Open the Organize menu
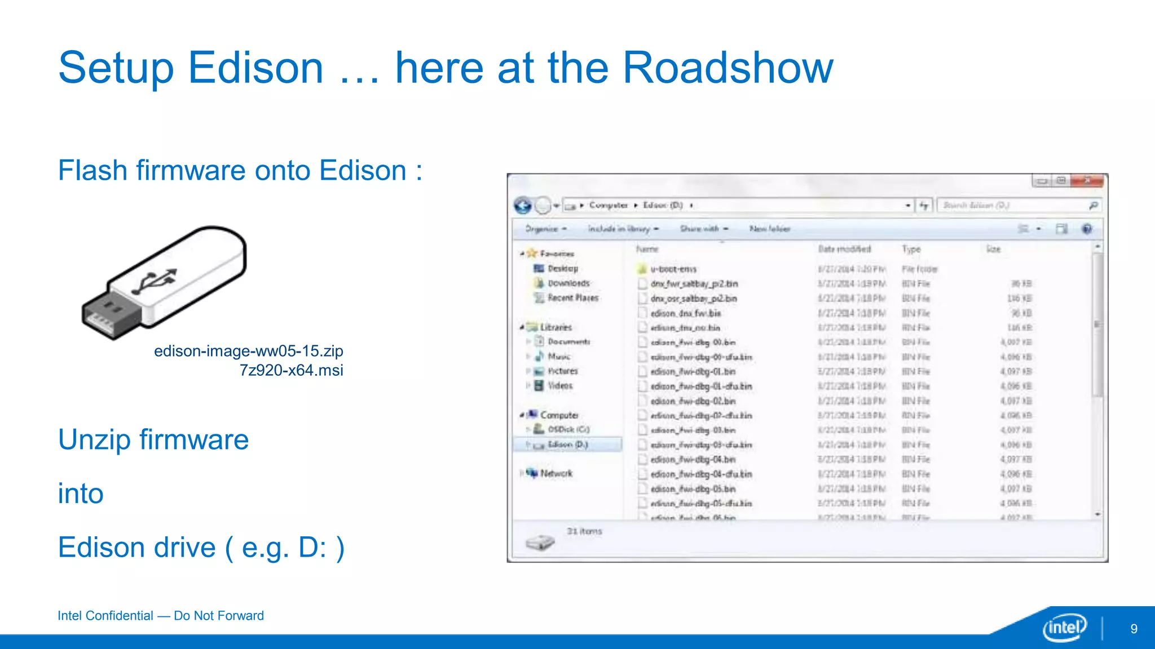 coord(546,229)
